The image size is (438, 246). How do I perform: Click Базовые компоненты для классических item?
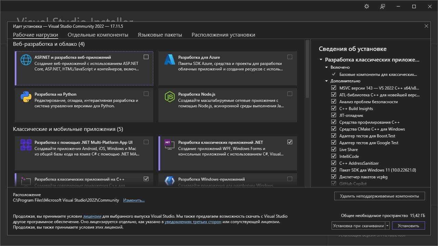[x=378, y=74]
